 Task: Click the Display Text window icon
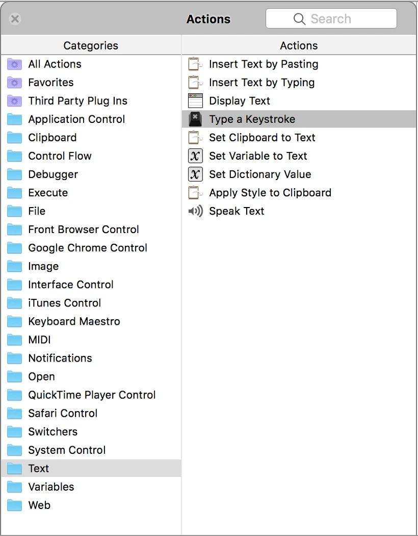coord(196,101)
